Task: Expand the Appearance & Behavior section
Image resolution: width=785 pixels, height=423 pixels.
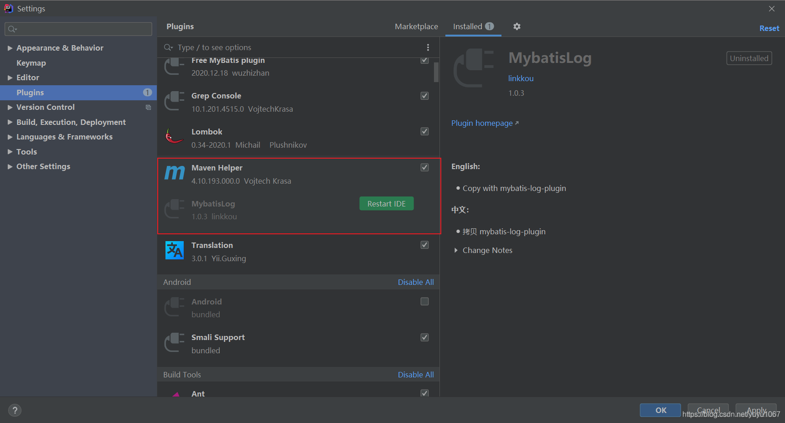Action: 10,47
